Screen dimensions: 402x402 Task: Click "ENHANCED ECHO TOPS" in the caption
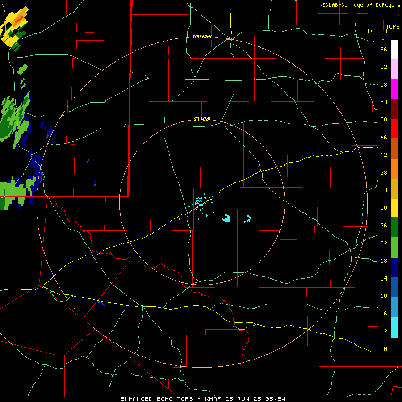157,399
